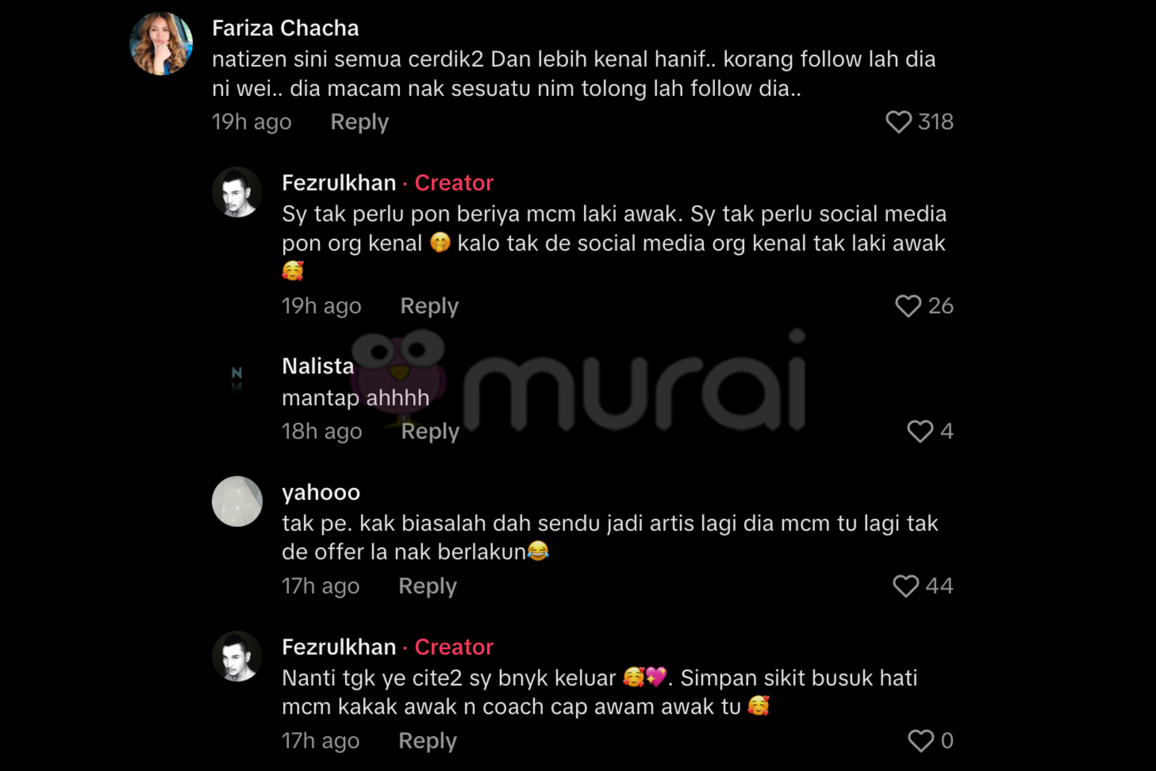Reply to Fezrulkhan's 19h ago comment
Viewport: 1156px width, 771px height.
click(429, 305)
